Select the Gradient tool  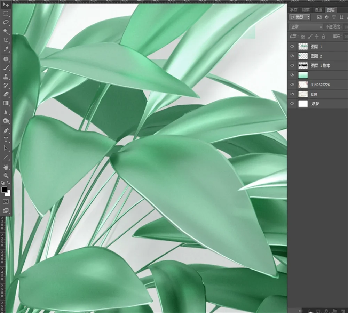6,103
